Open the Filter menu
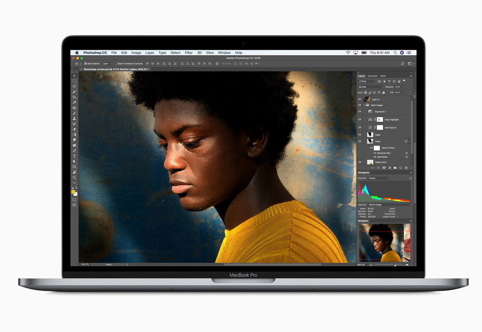 click(189, 53)
